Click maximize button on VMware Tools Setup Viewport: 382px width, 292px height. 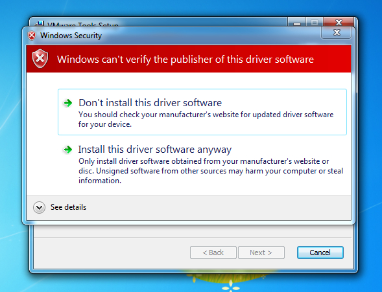[x=315, y=23]
